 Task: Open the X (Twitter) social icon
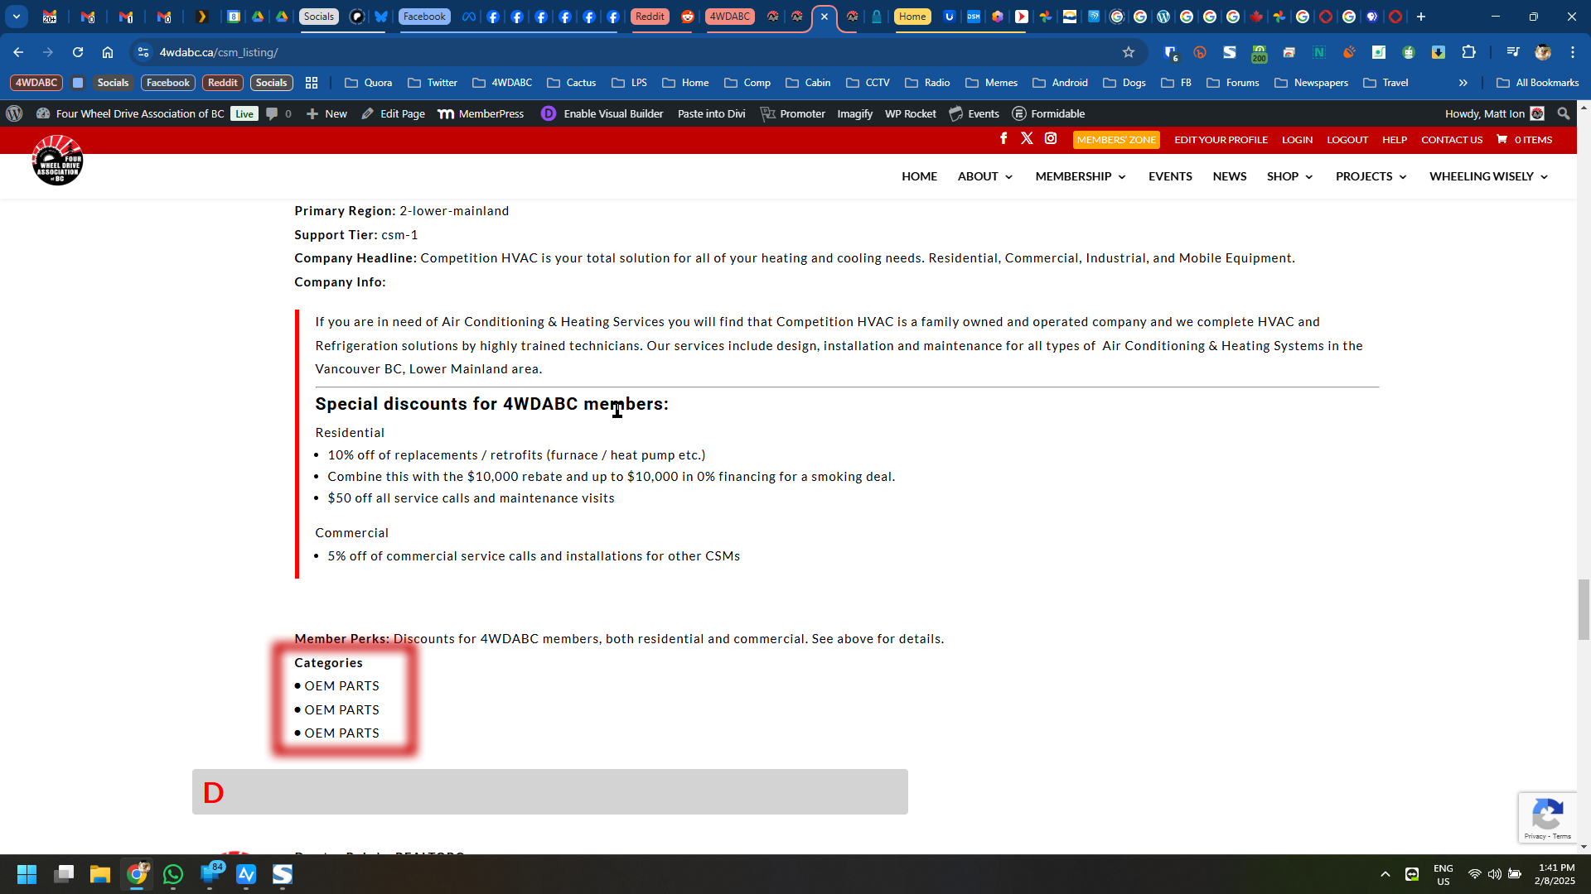(1027, 138)
